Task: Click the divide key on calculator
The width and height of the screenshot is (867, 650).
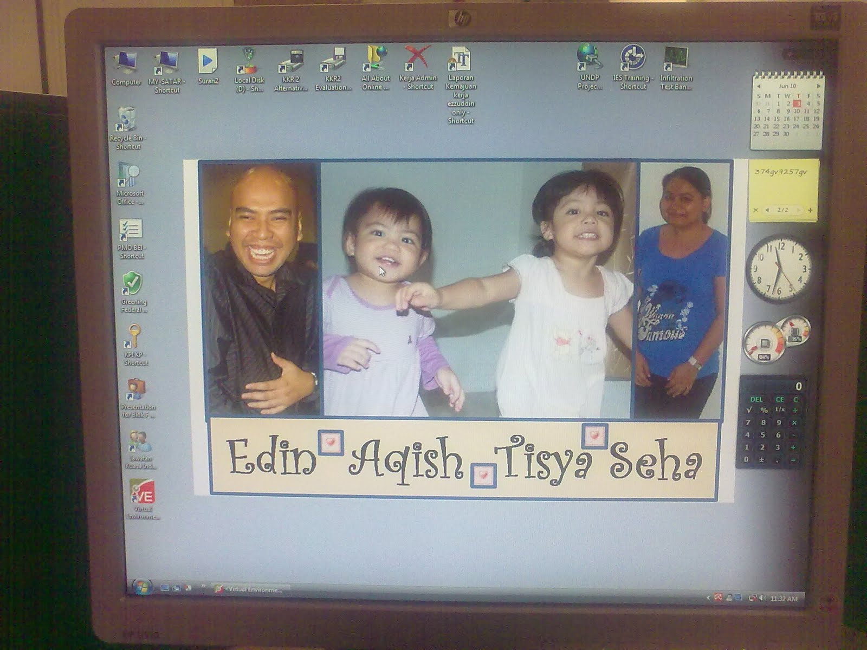Action: coord(795,410)
